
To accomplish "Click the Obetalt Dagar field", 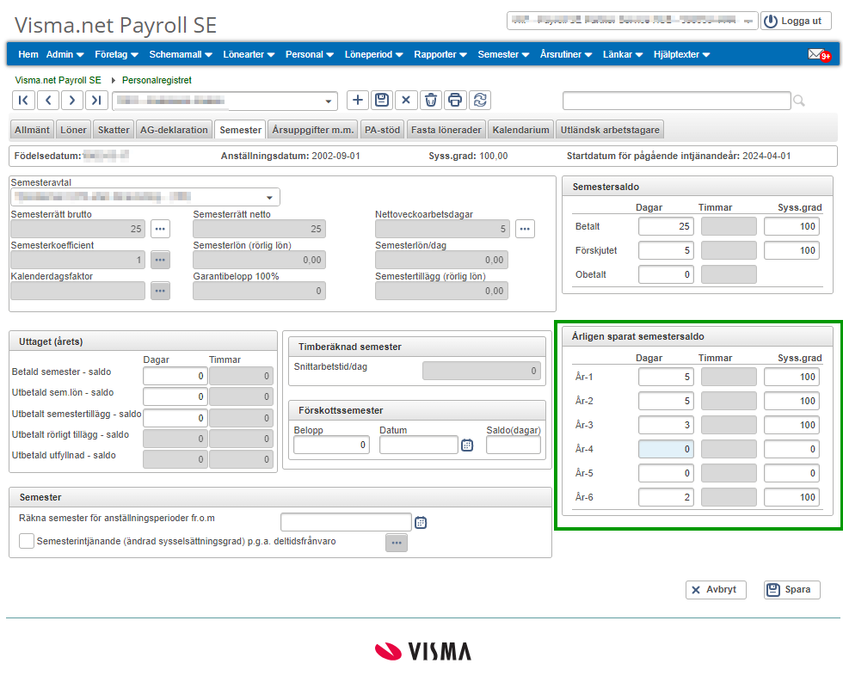I will point(666,274).
